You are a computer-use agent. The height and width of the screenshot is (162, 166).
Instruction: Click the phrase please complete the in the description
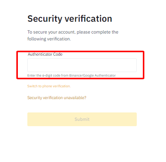pyautogui.click(x=98, y=32)
